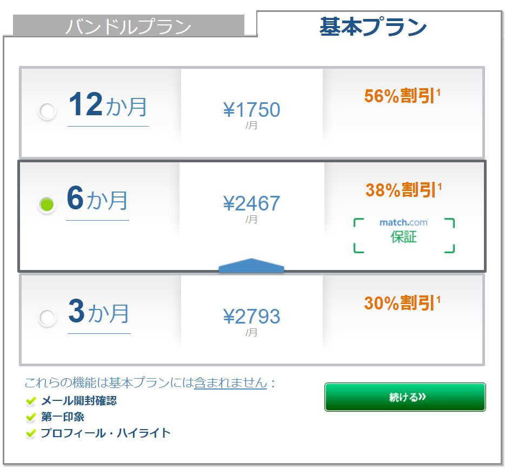This screenshot has height=468, width=505.
Task: Select the 6か月 plan radio button
Action: 47,205
